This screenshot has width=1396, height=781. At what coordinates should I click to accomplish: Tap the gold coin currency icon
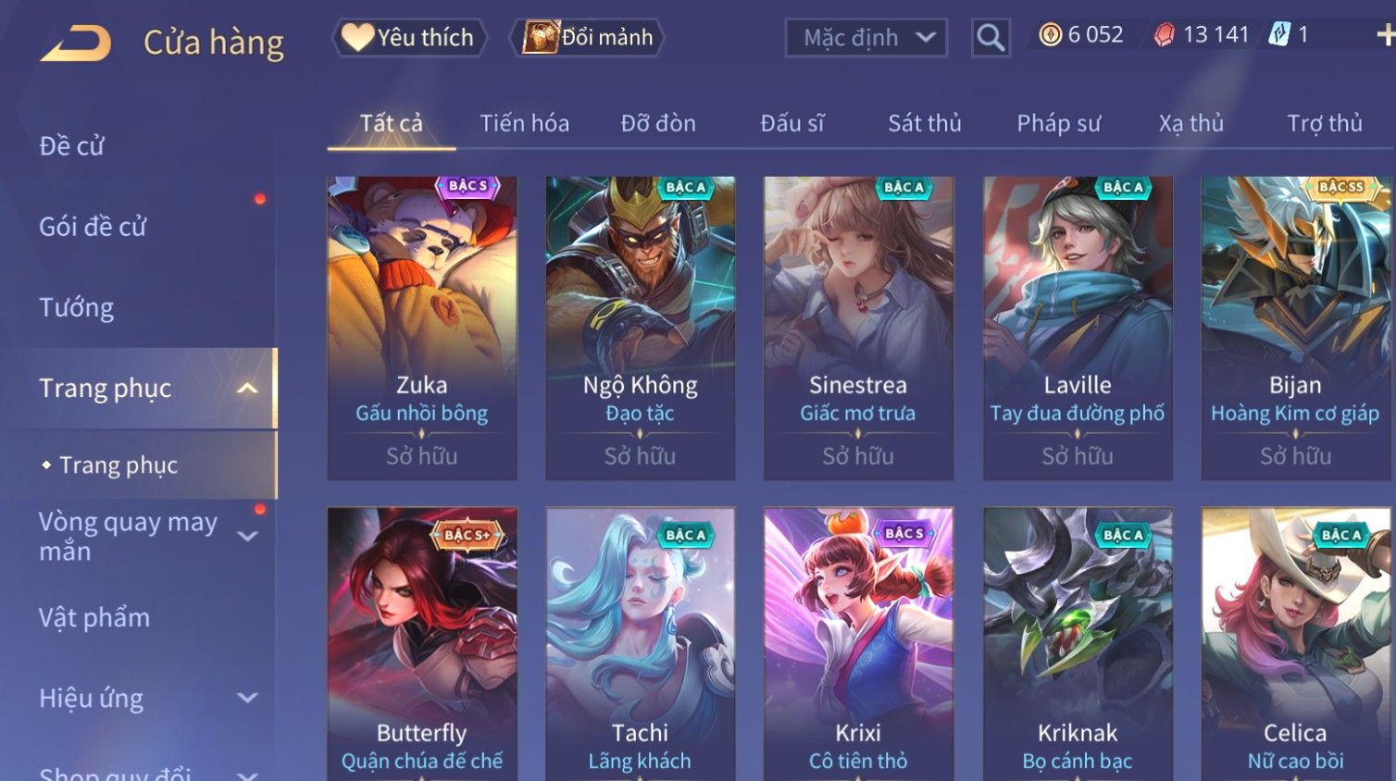pyautogui.click(x=1050, y=35)
